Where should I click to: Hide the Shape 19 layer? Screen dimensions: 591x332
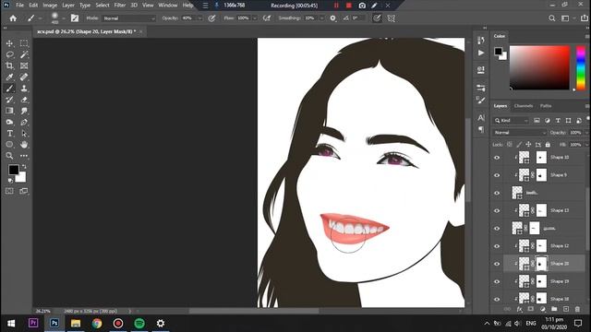(x=497, y=281)
